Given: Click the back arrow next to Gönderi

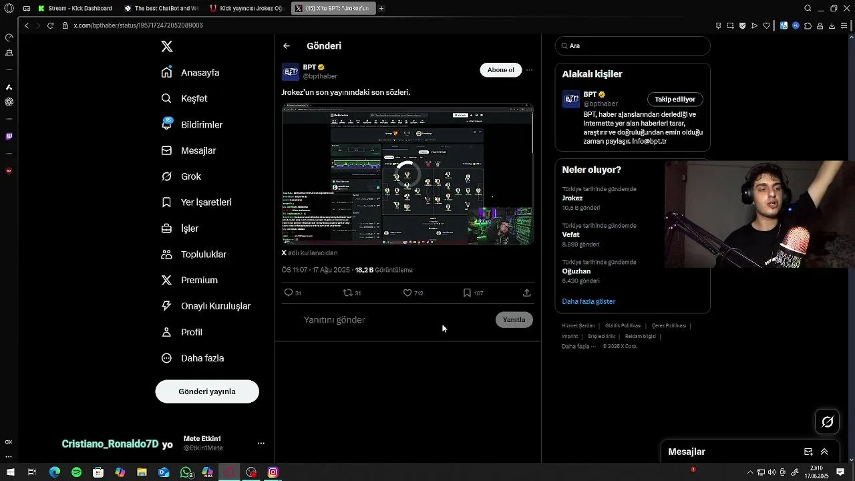Looking at the screenshot, I should coord(287,46).
